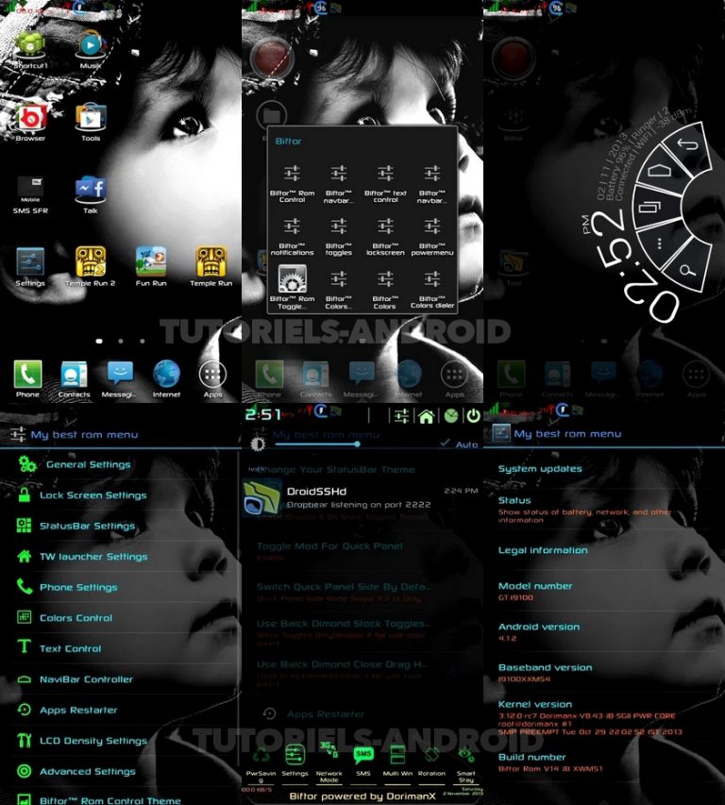This screenshot has width=725, height=805.
Task: Tap green clock icon in notification header
Action: 451,415
